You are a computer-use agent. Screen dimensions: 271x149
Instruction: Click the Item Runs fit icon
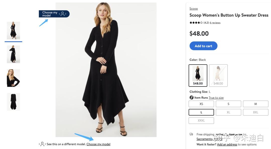(191, 98)
